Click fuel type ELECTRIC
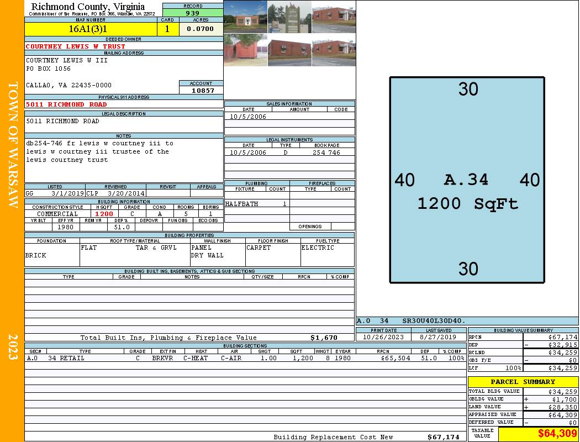Image resolution: width=580 pixels, height=442 pixels. pyautogui.click(x=318, y=248)
